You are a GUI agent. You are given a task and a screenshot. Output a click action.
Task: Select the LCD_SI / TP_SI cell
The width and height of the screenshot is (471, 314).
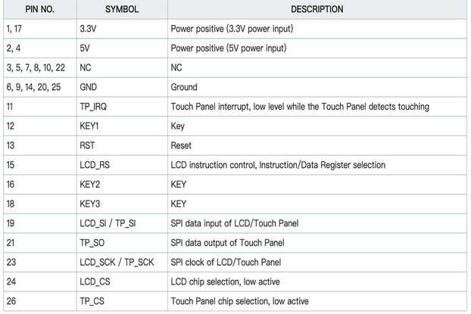pyautogui.click(x=122, y=223)
